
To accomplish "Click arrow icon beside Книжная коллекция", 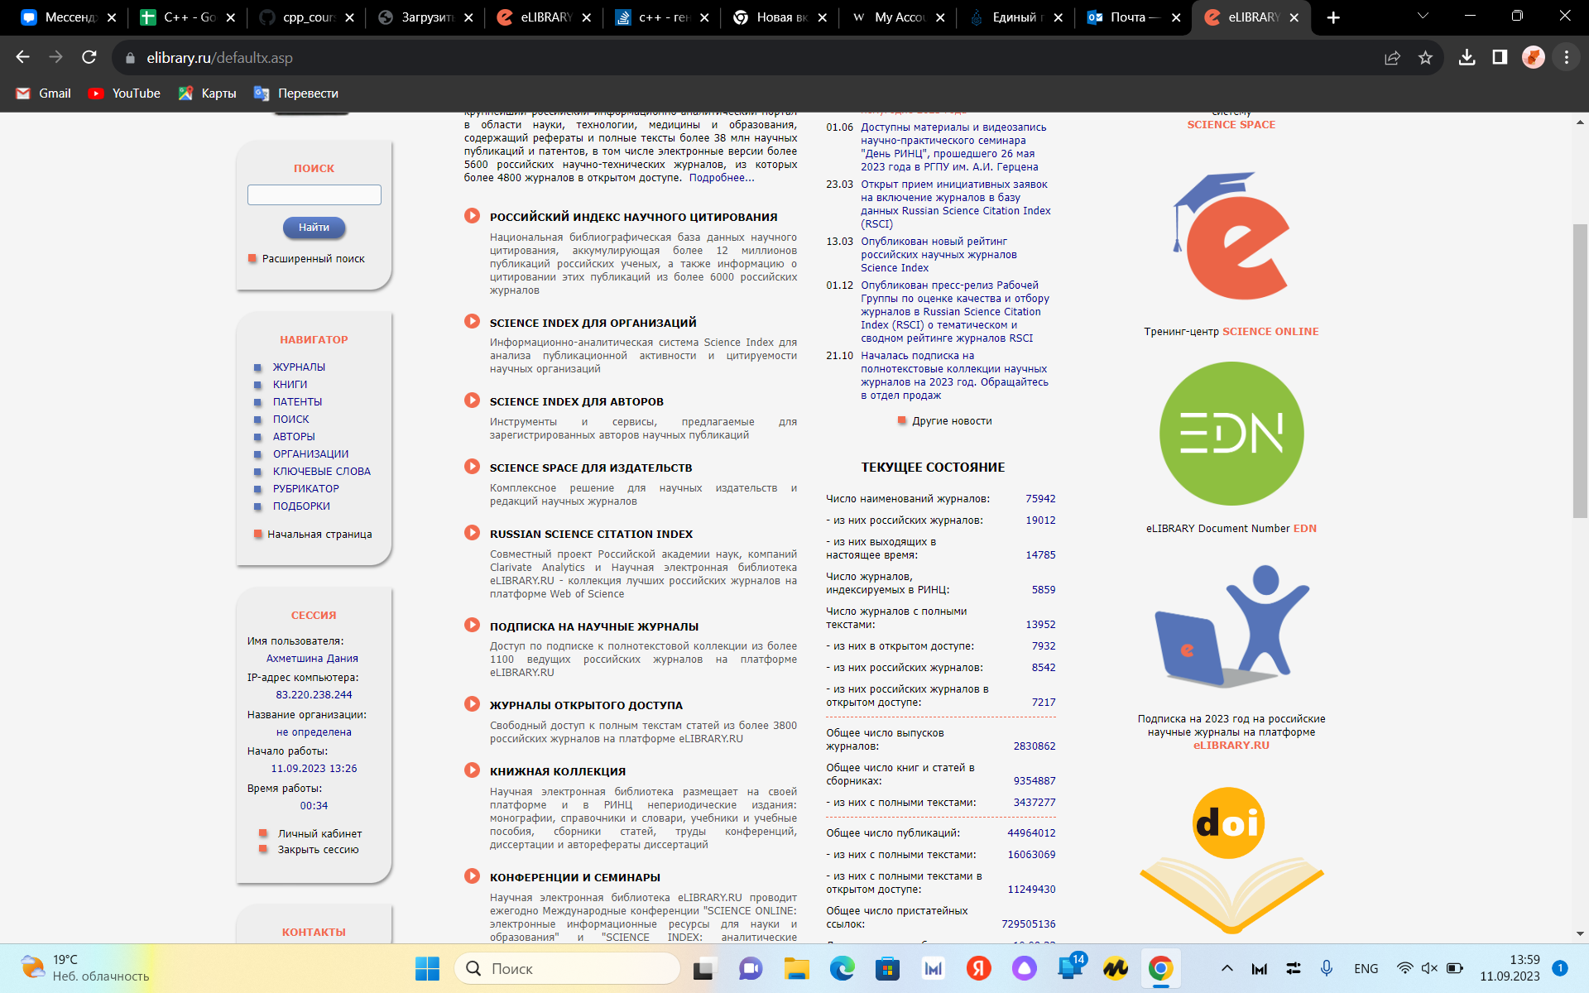I will point(472,770).
